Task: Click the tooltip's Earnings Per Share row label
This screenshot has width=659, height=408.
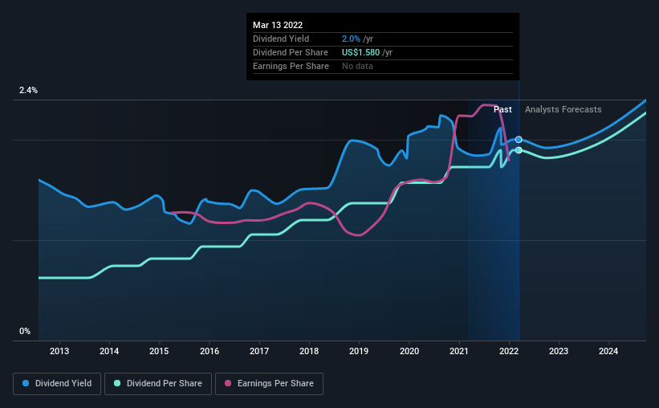Action: (291, 67)
